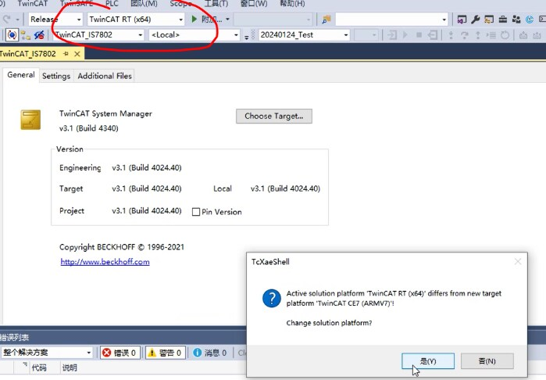
Task: Enable the Pin Version checkbox
Action: click(196, 212)
